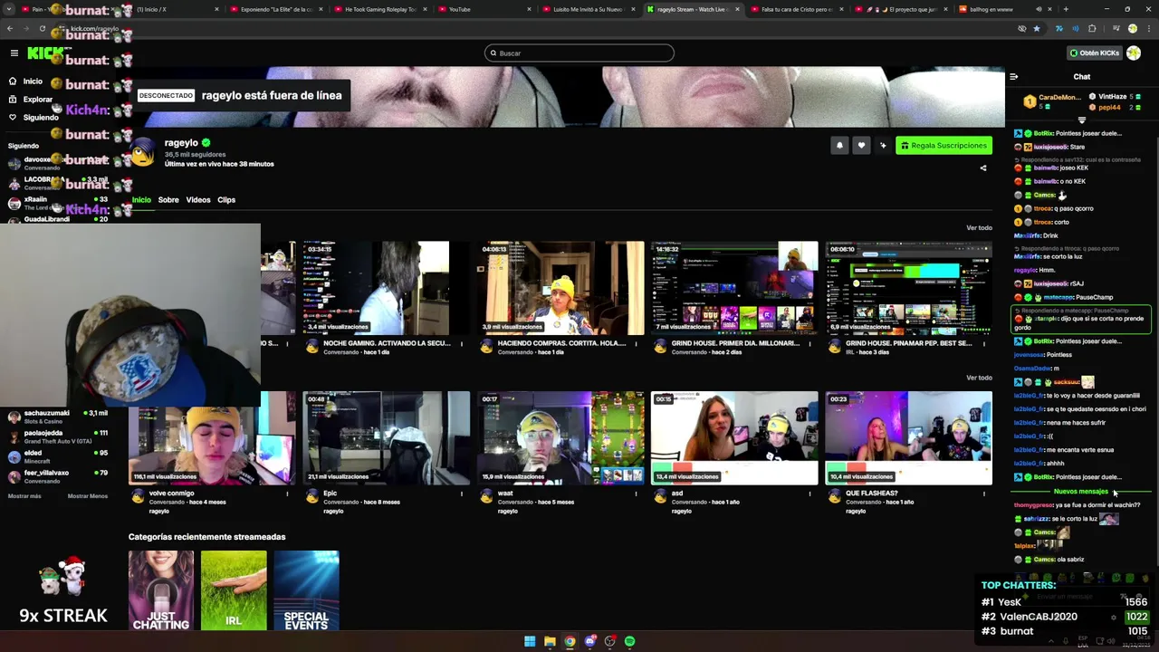Open the waat clip thumbnail
The image size is (1159, 652).
560,438
